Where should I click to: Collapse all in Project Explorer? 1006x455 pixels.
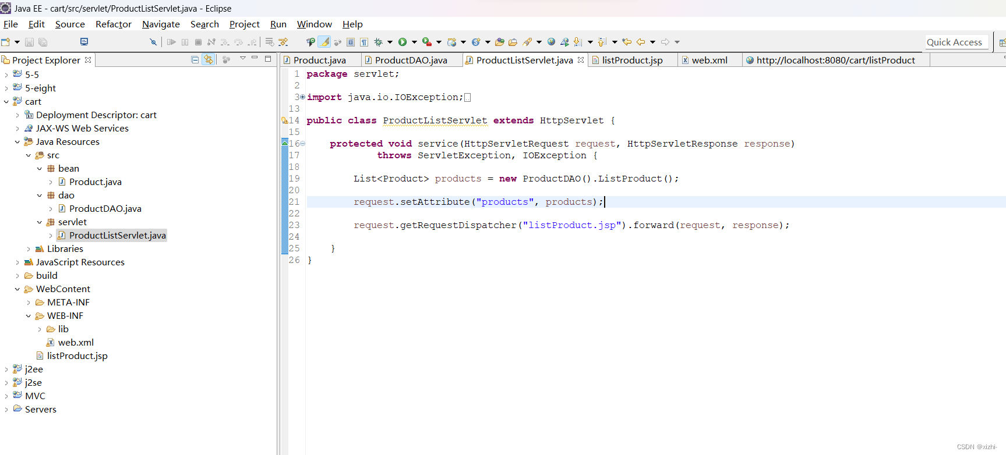point(195,59)
